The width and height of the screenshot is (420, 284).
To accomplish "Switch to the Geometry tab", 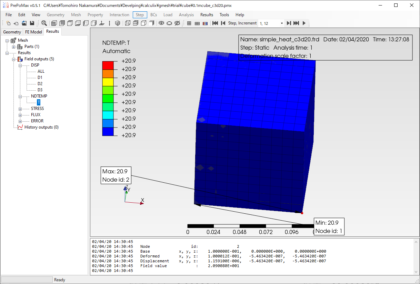I will click(12, 32).
